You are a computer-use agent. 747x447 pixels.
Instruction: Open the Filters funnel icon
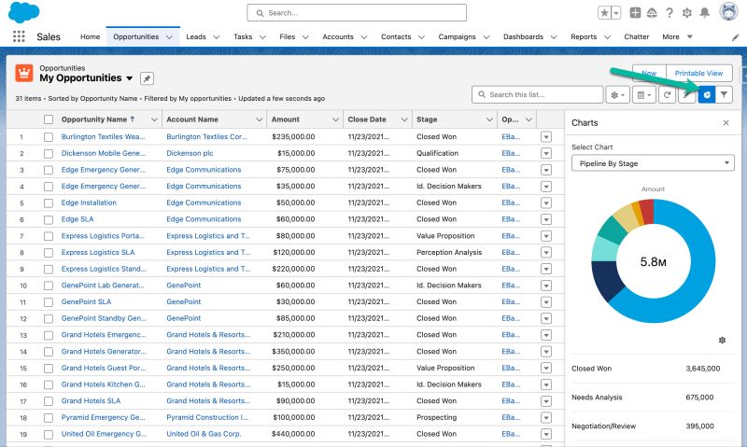(x=724, y=95)
